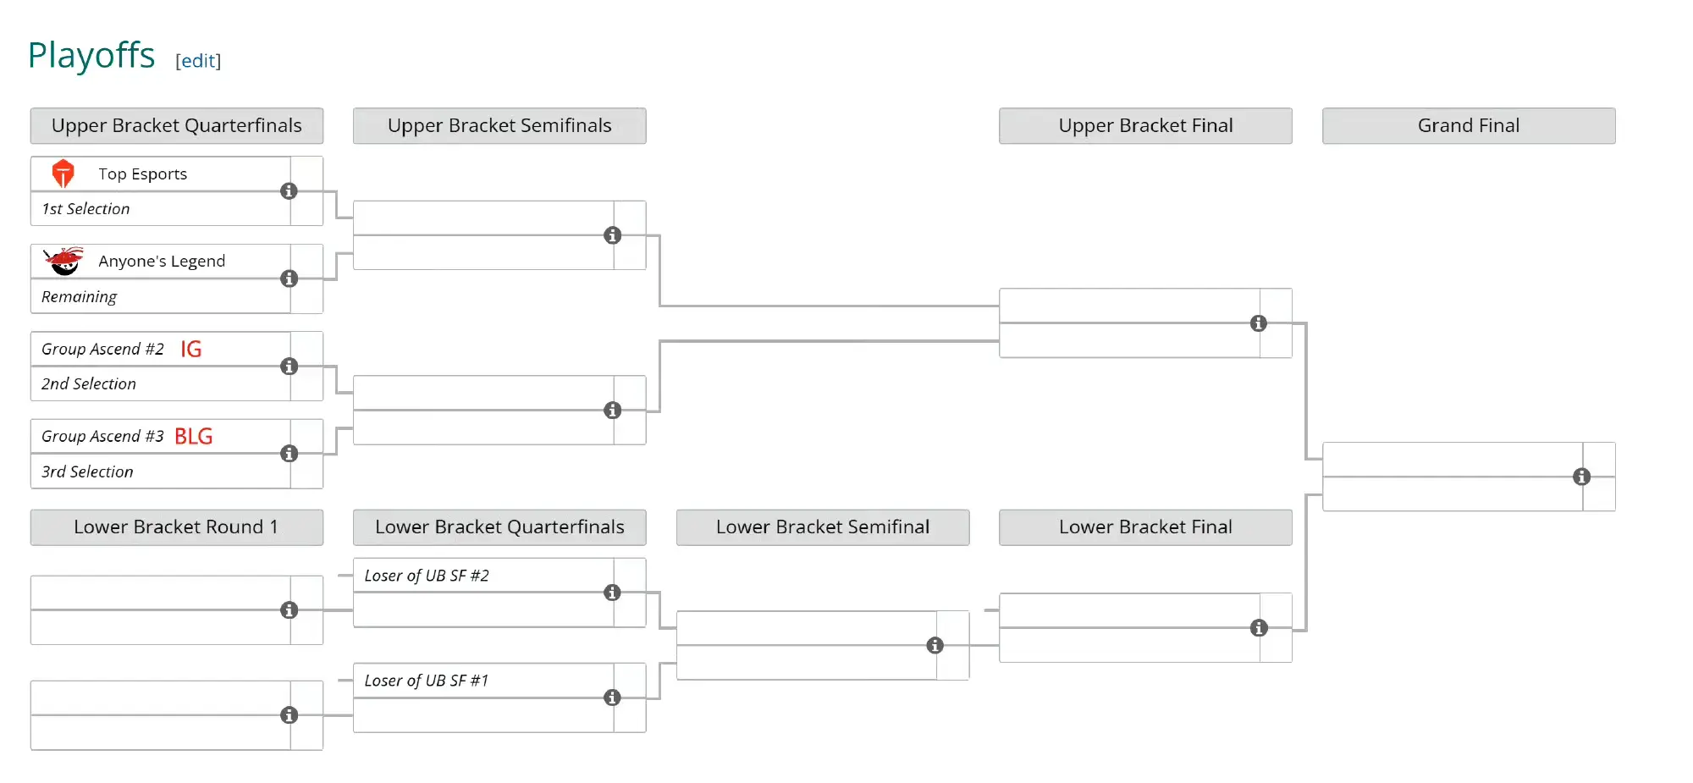This screenshot has height=783, width=1693.
Task: View Upper Bracket Final match info icon
Action: coord(1259,323)
